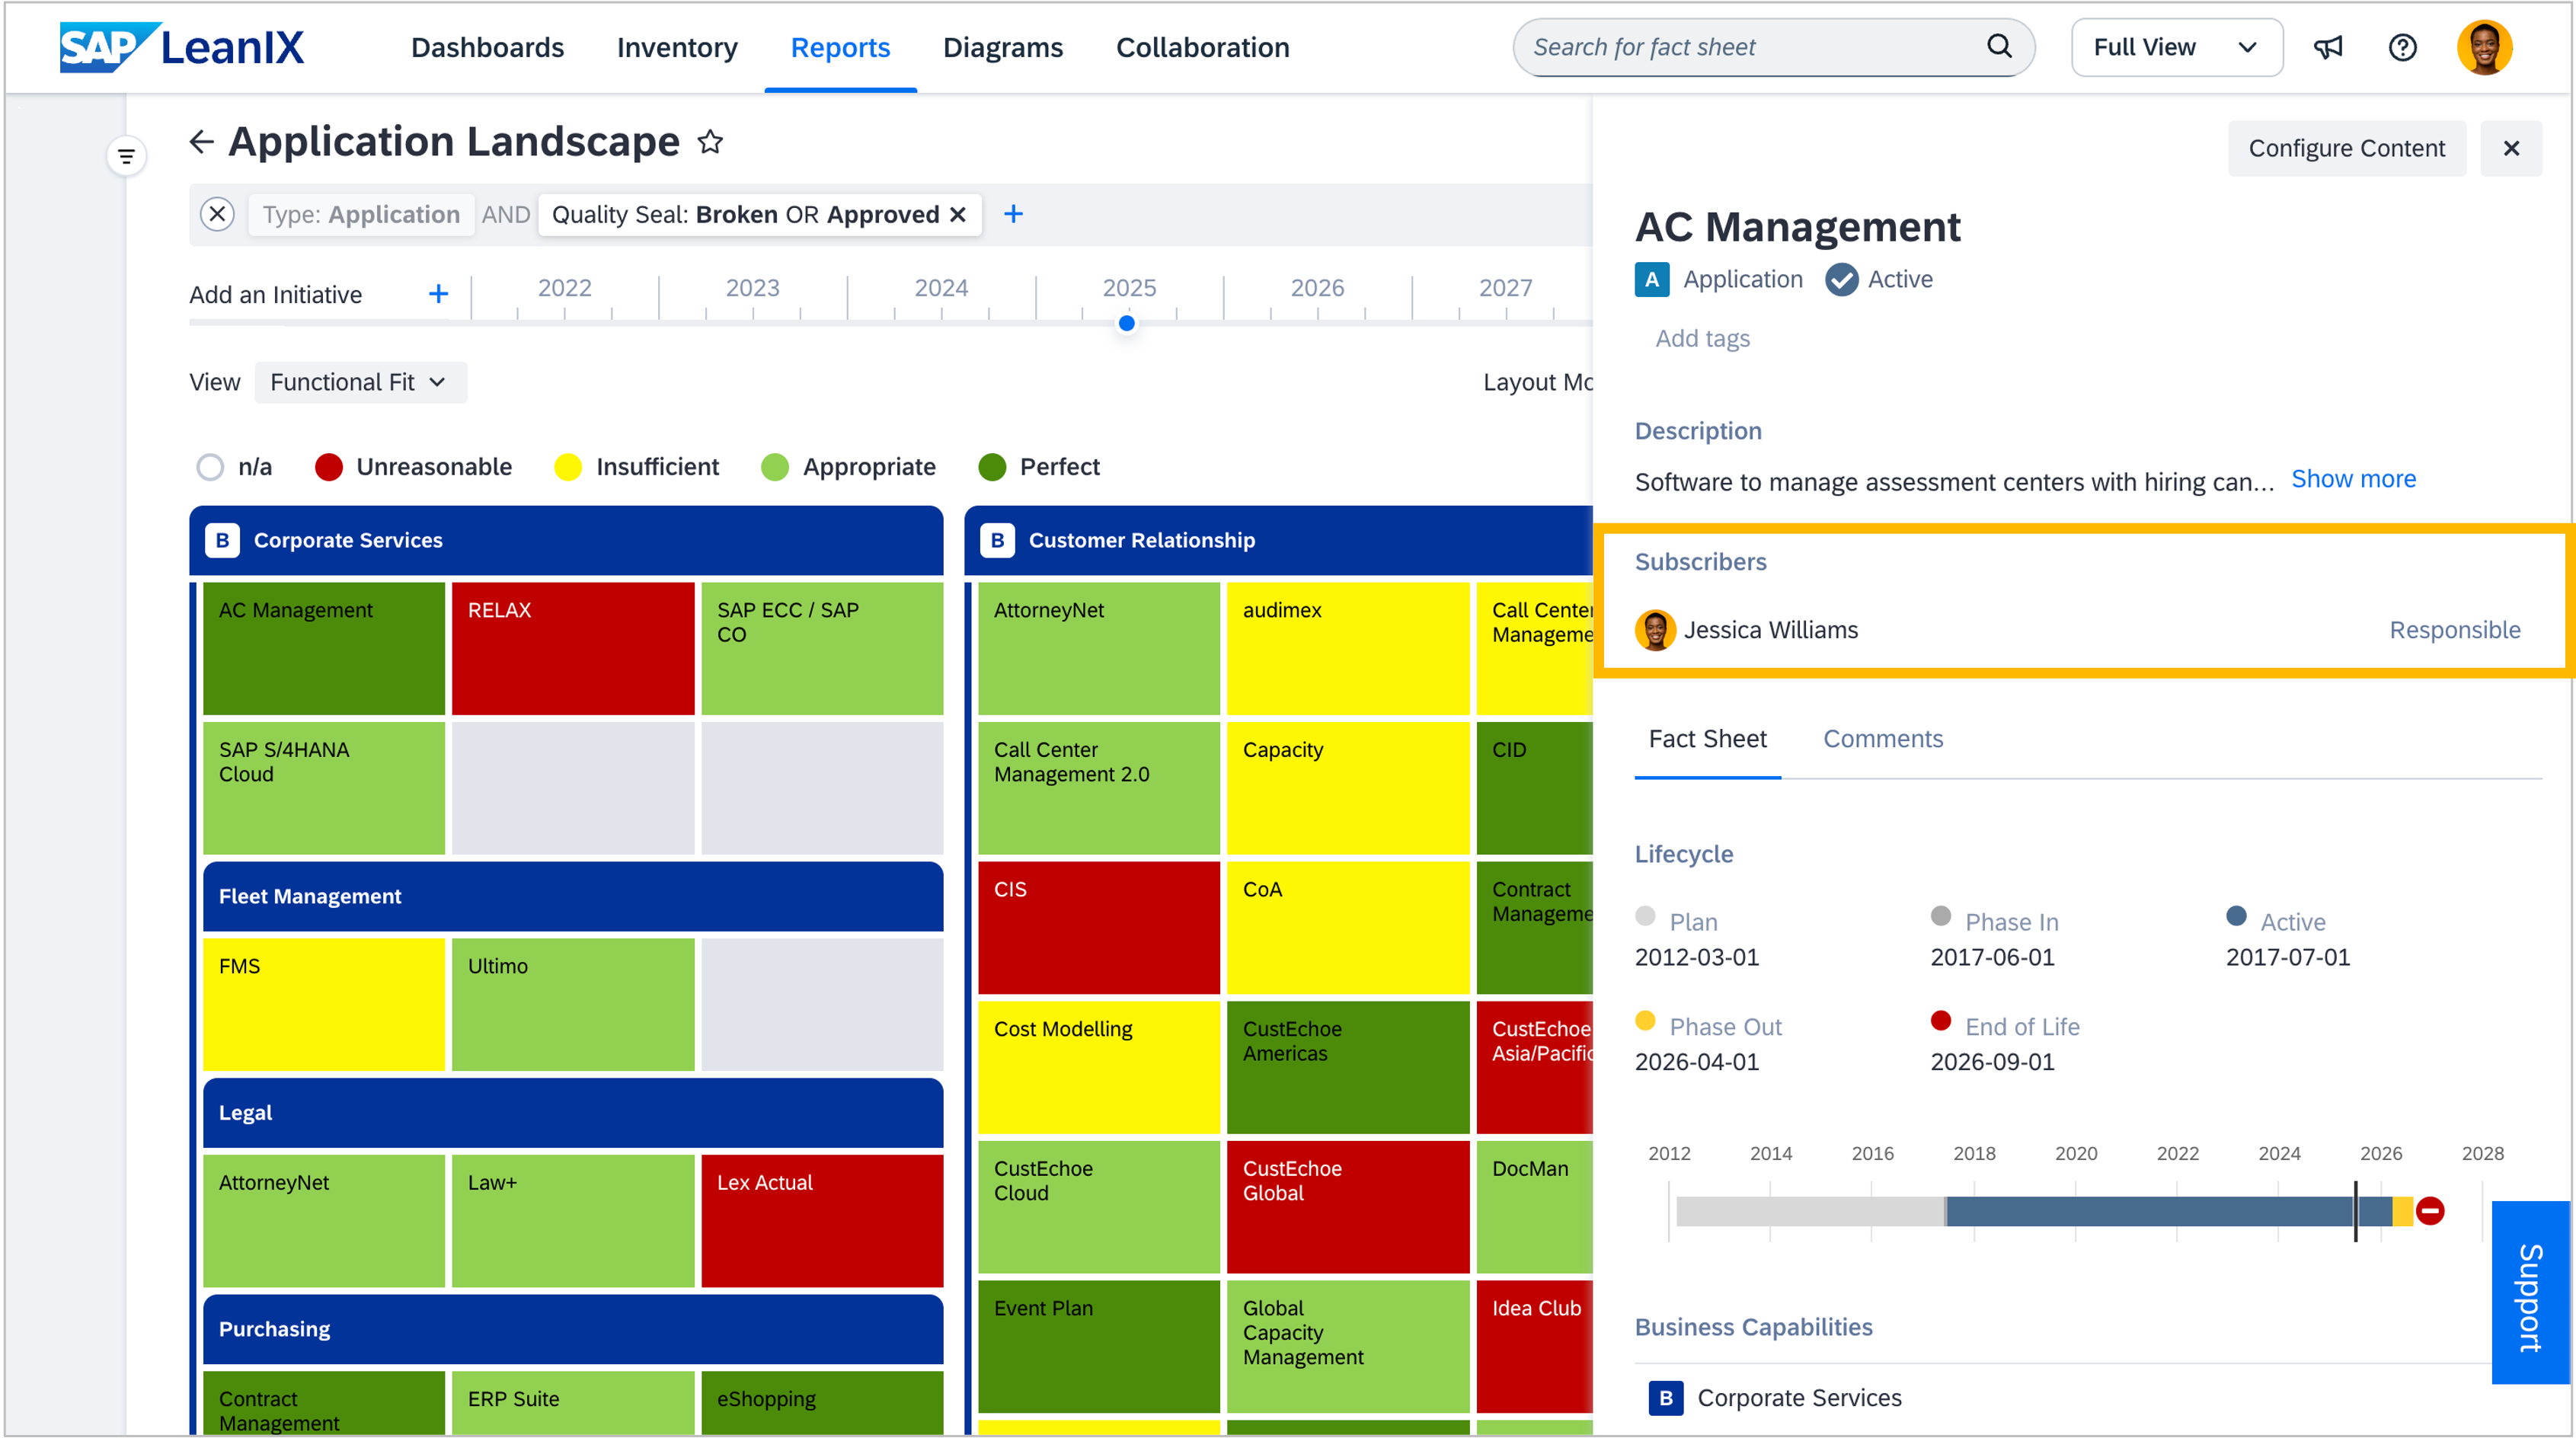The image size is (2576, 1438).
Task: Open the Reports menu
Action: 840,47
